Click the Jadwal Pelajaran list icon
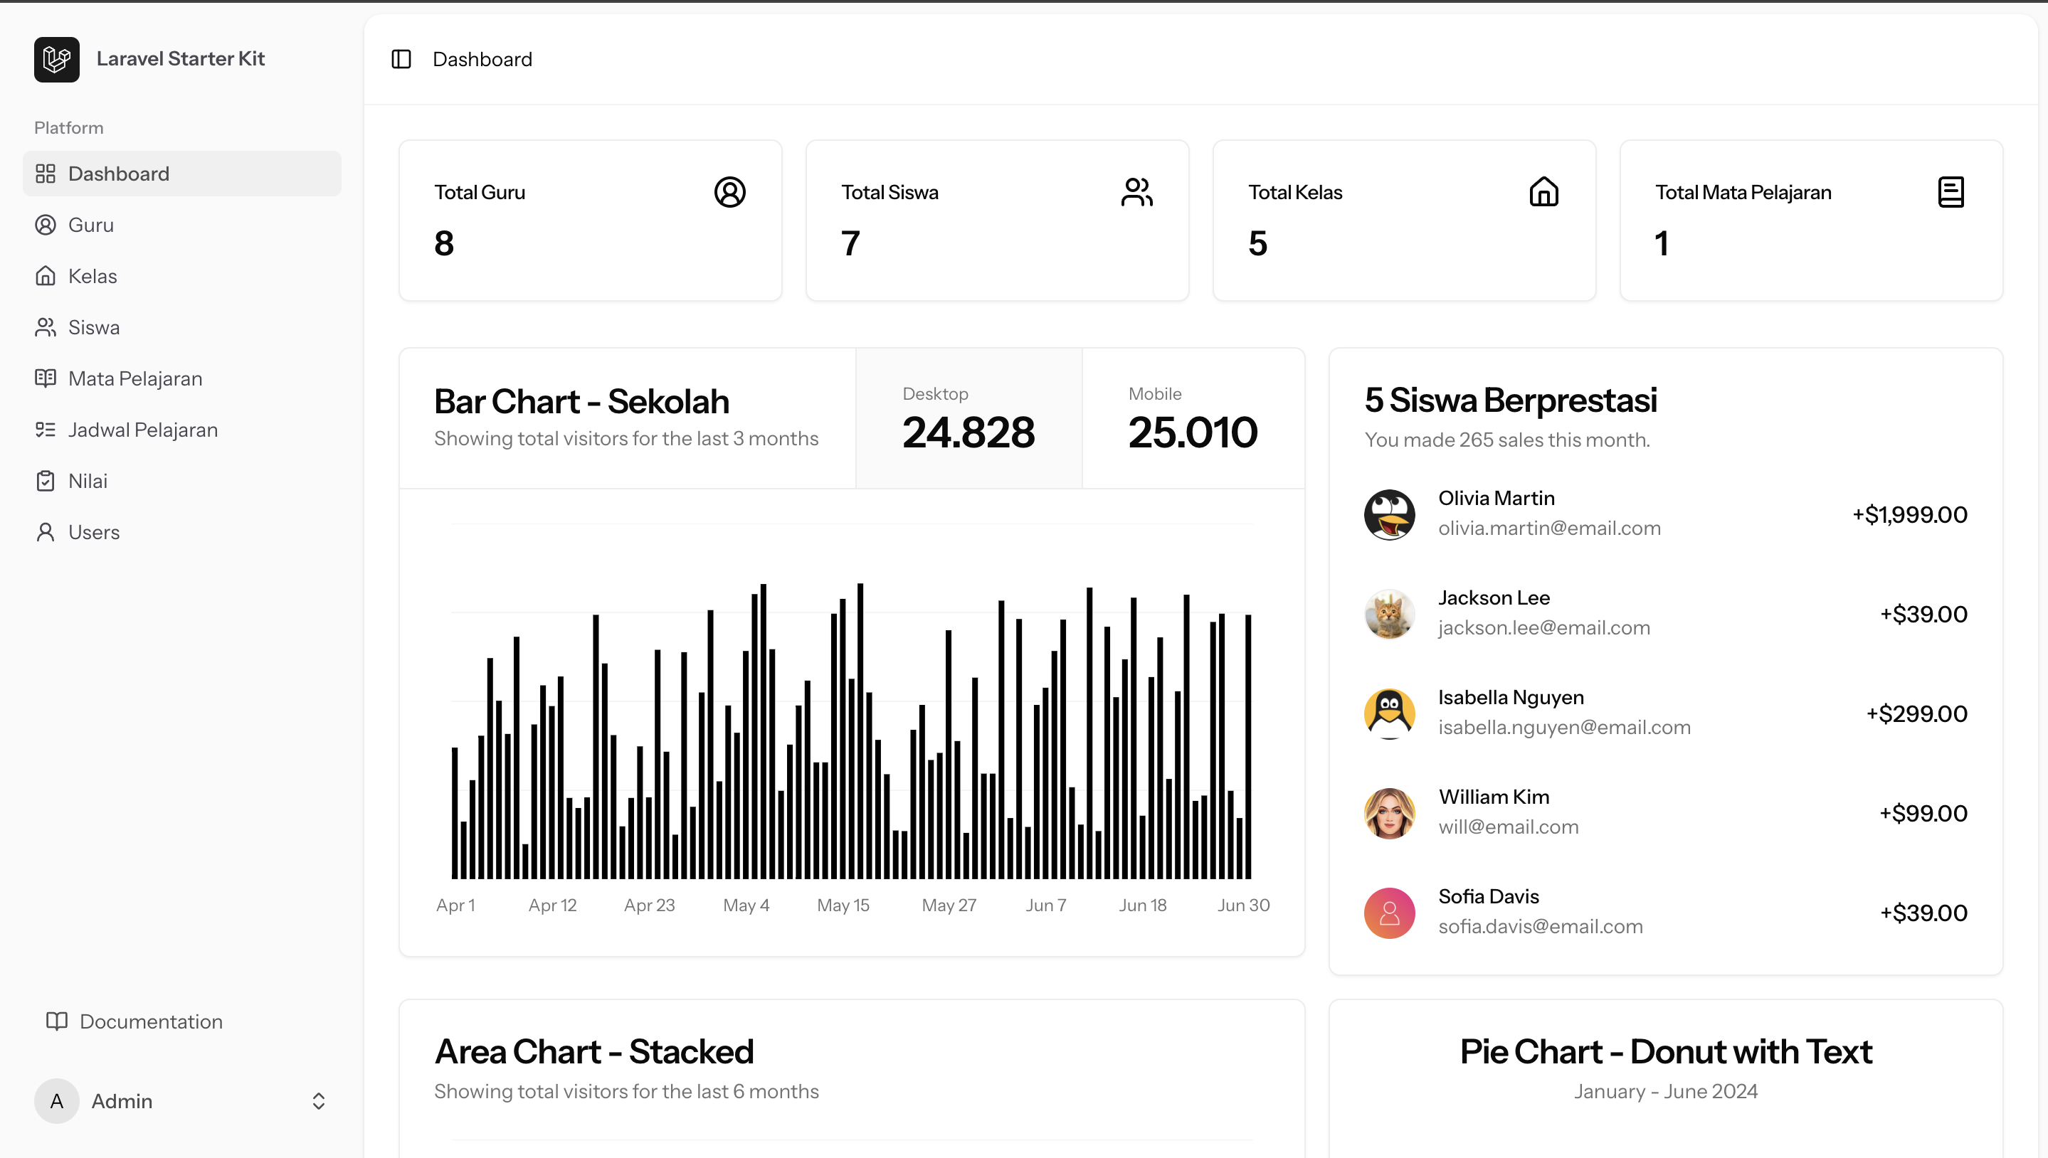Image resolution: width=2048 pixels, height=1158 pixels. 46,430
